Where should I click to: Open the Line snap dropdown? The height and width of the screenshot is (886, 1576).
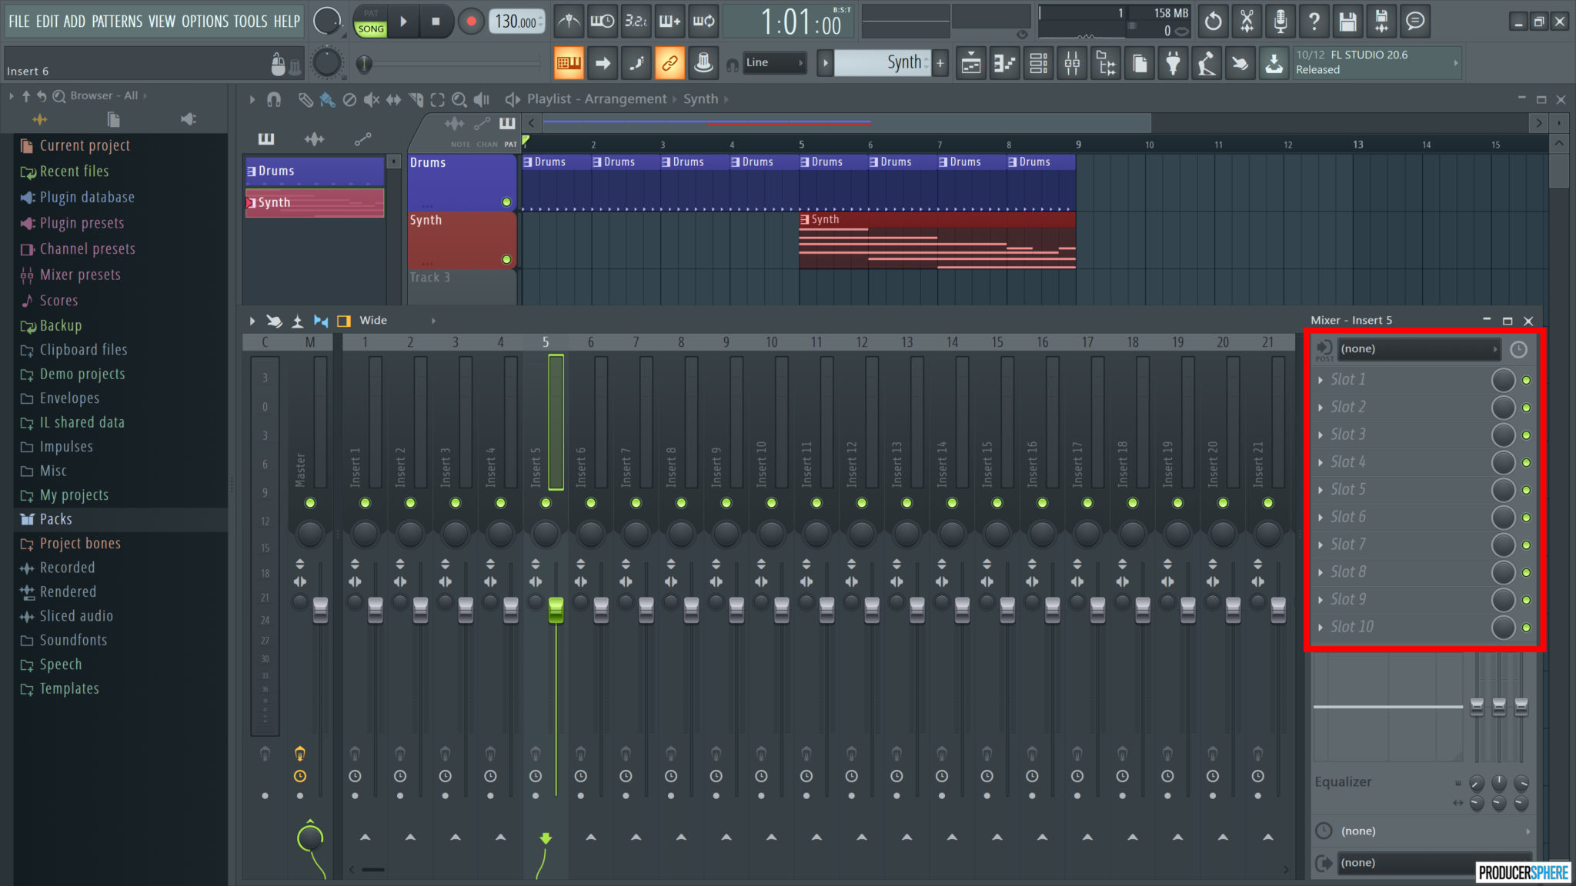point(774,63)
